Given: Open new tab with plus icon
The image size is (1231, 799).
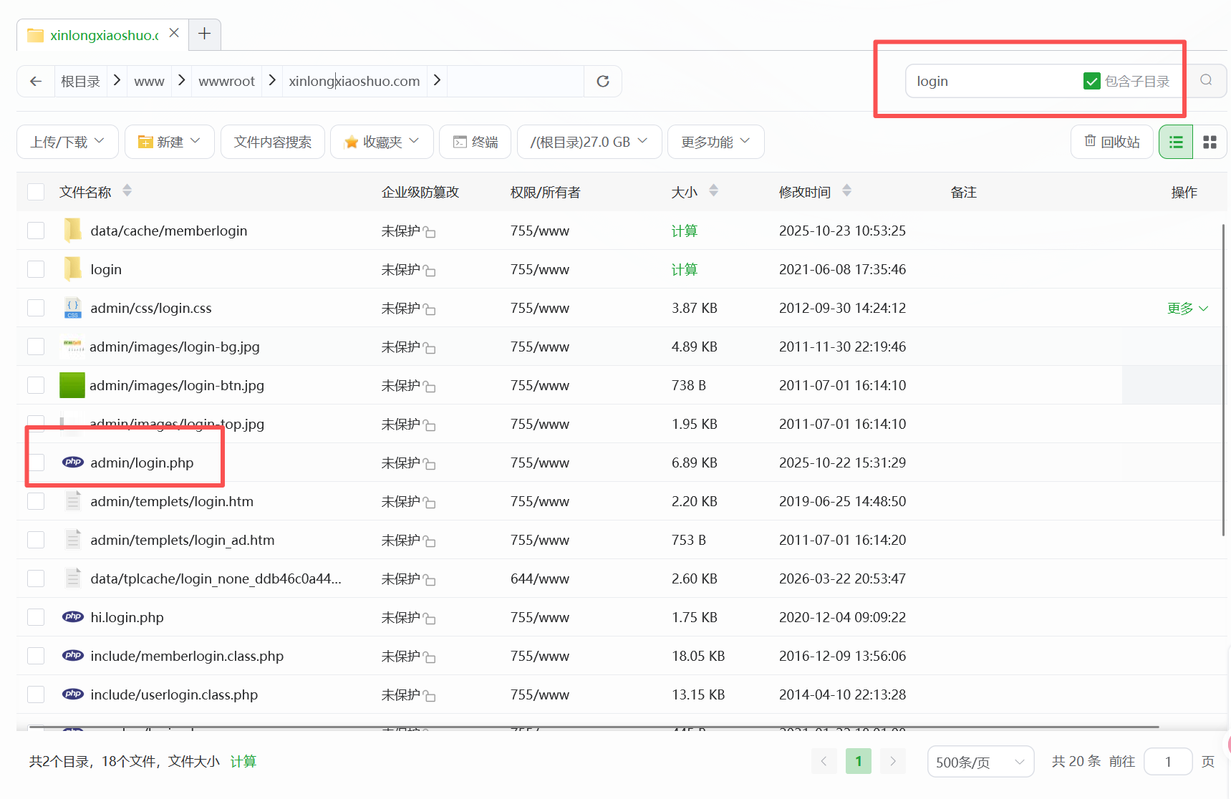Looking at the screenshot, I should [x=205, y=34].
